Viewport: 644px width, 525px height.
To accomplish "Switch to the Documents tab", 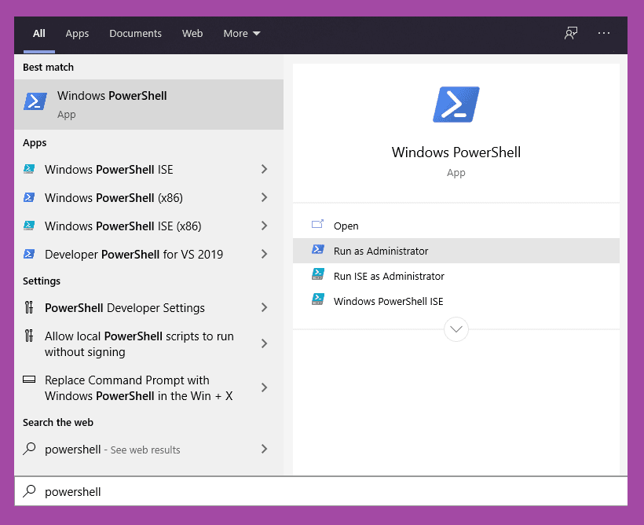I will click(x=135, y=33).
